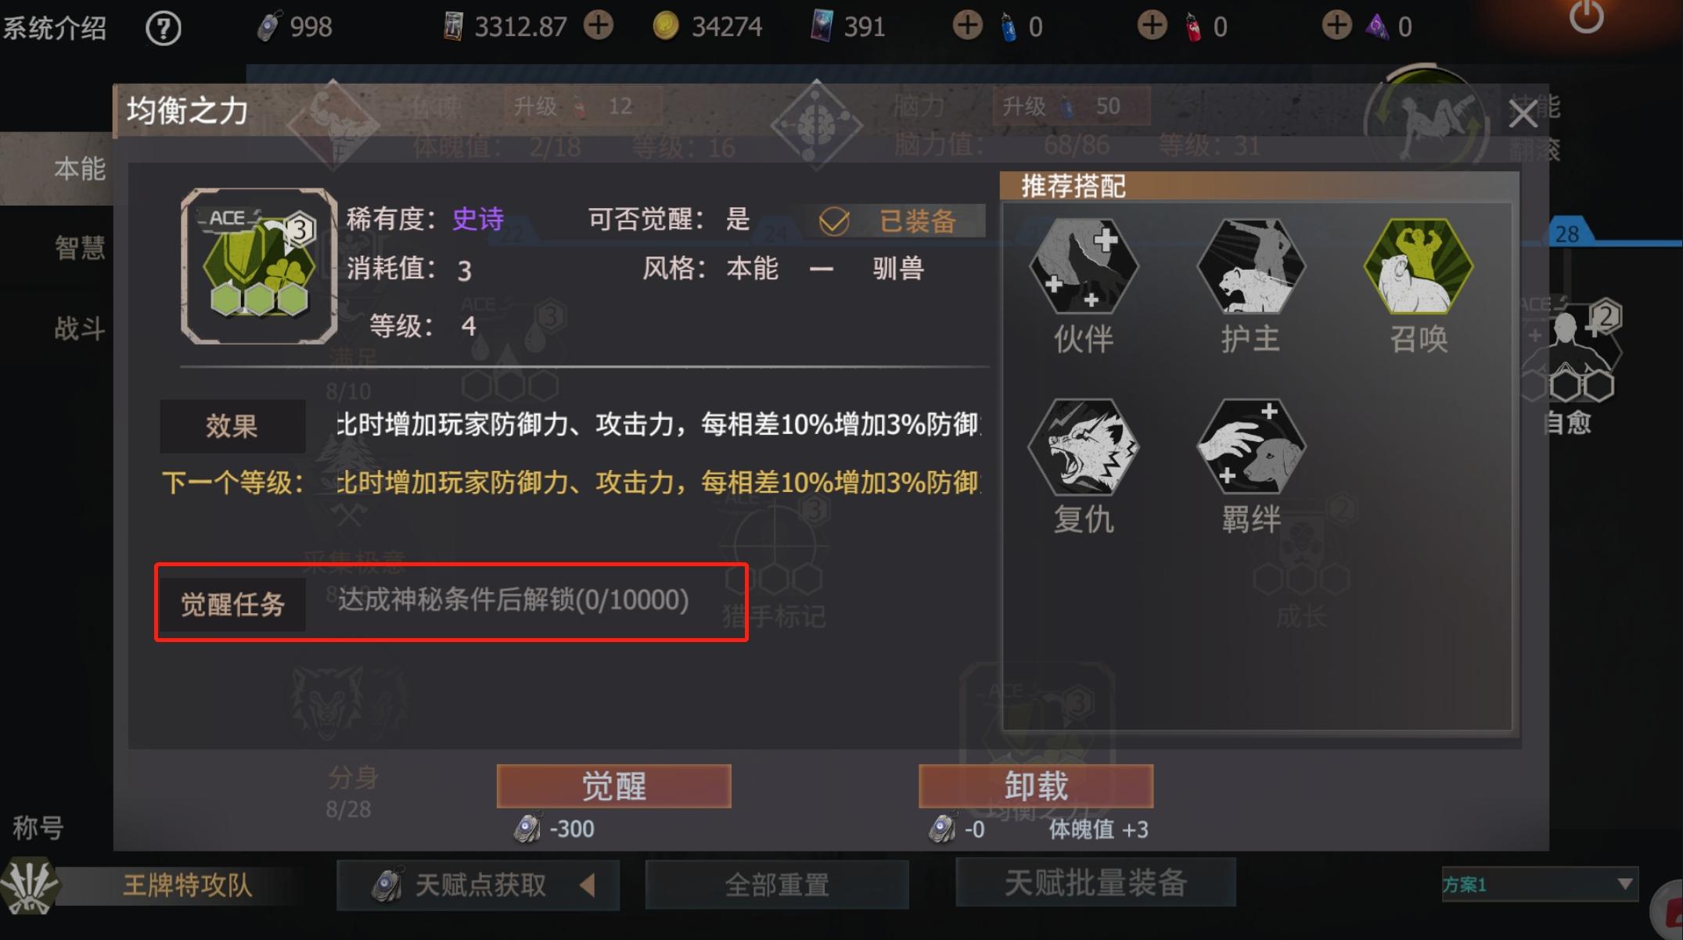Select the 伙伴 wolf talent icon

(1083, 267)
